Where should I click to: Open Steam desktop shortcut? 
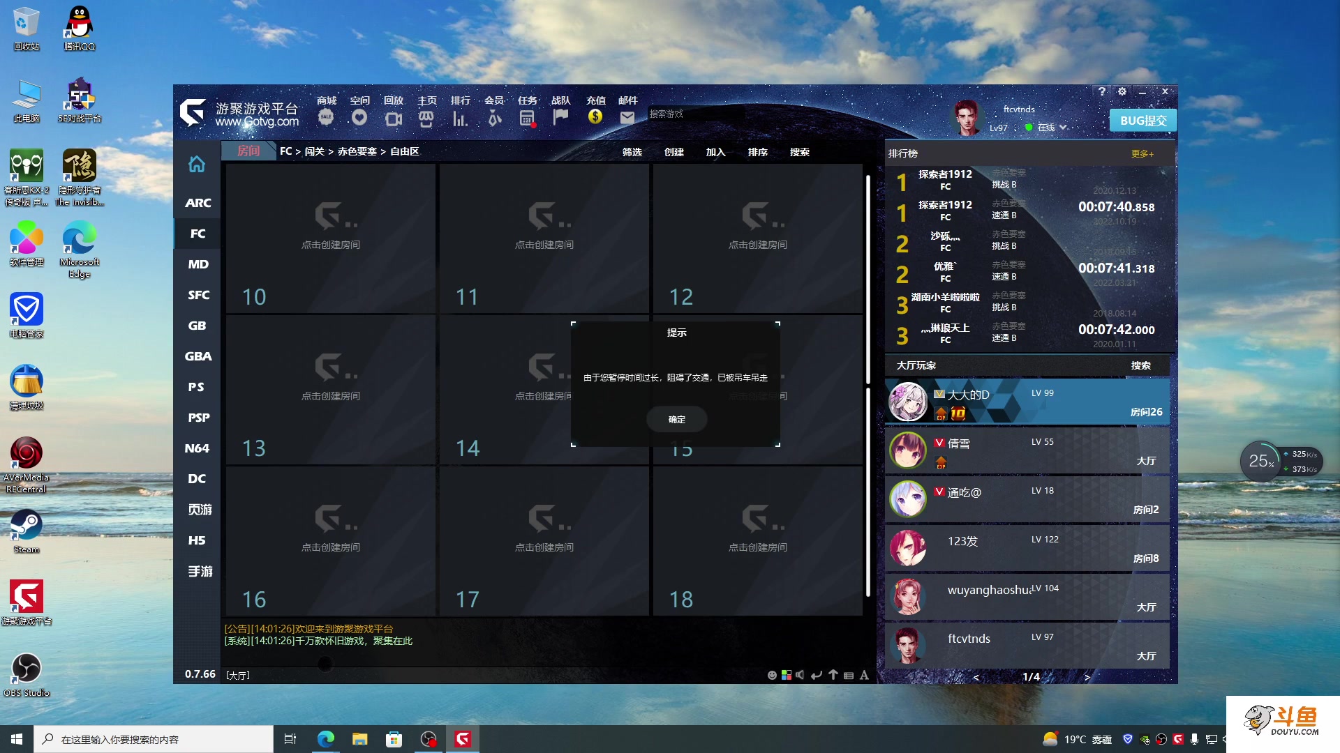click(x=27, y=531)
